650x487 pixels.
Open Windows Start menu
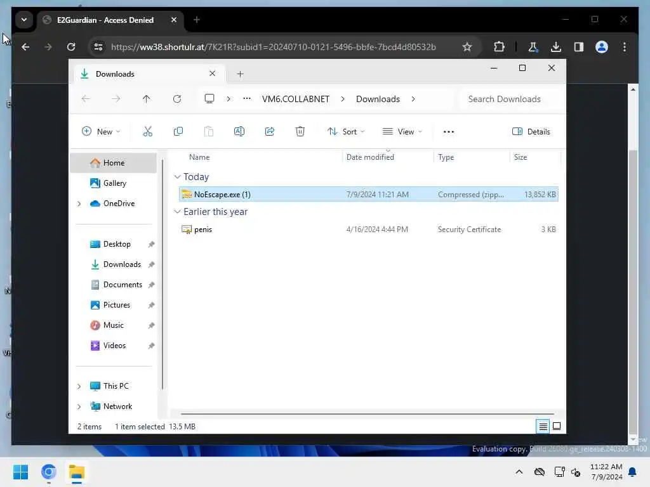(20, 472)
